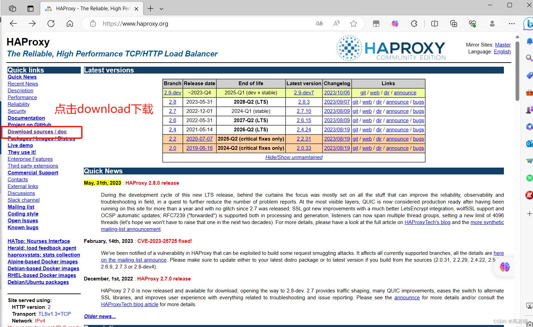Open the Security sidebar link
Image resolution: width=533 pixels, height=327 pixels.
(17, 111)
